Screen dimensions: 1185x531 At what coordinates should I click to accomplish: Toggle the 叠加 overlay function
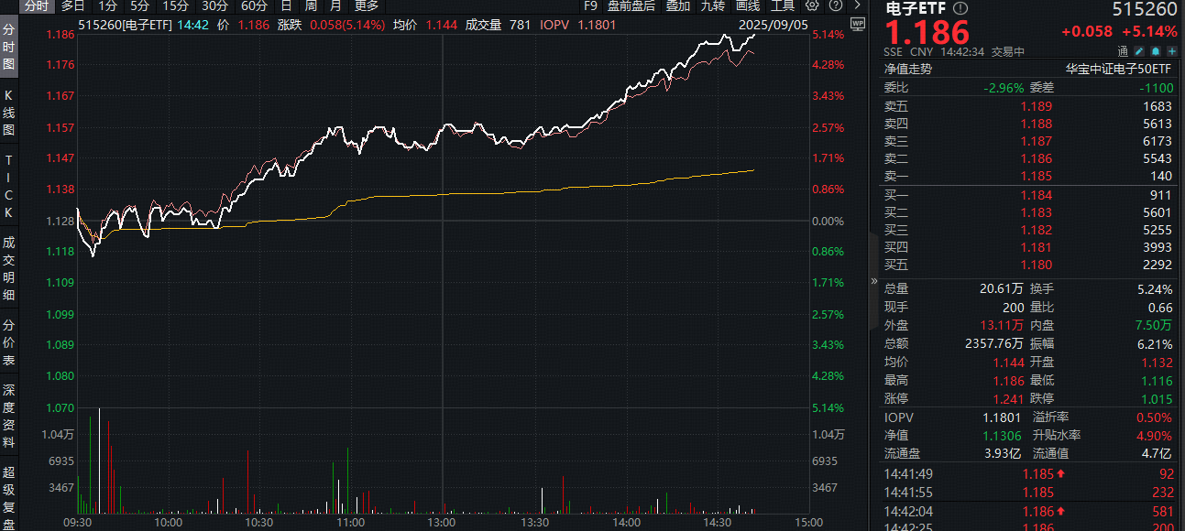pyautogui.click(x=676, y=6)
